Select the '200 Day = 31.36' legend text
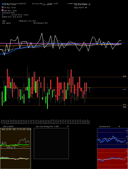This screenshot has height=169, width=128. click(x=10, y=11)
